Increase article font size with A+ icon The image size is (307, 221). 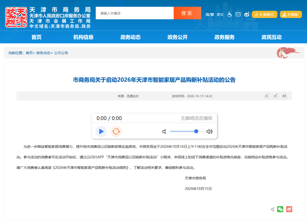tap(275, 95)
